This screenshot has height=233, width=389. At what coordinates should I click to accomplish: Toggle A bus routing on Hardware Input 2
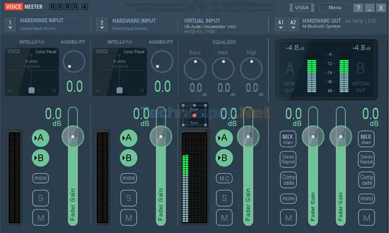click(128, 138)
